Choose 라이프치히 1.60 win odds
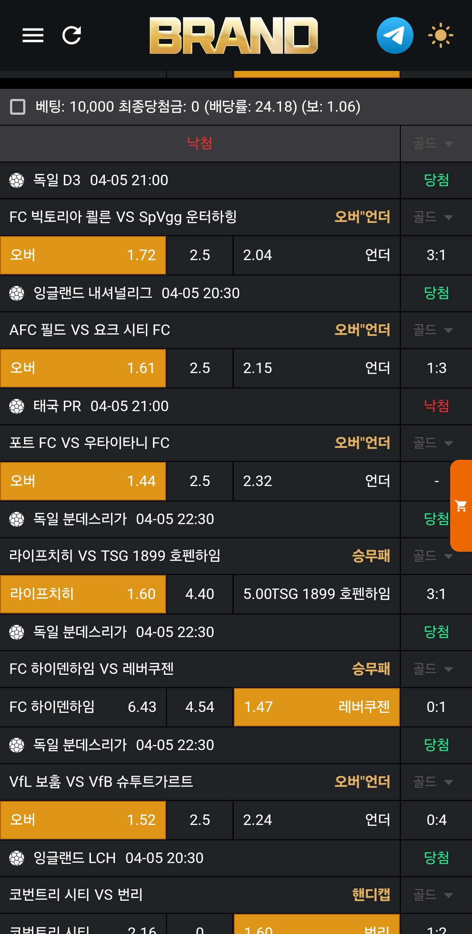472x934 pixels. pyautogui.click(x=83, y=594)
